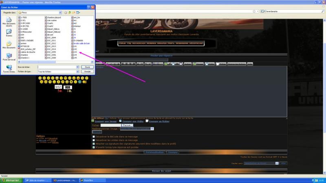The image size is (326, 183).
Task: Open FAQ in the Laverdamania navigation bar
Action: (x=129, y=44)
